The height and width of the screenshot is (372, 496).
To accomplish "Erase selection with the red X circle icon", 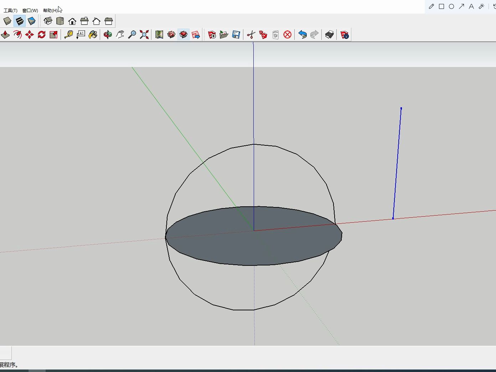I will [x=288, y=35].
